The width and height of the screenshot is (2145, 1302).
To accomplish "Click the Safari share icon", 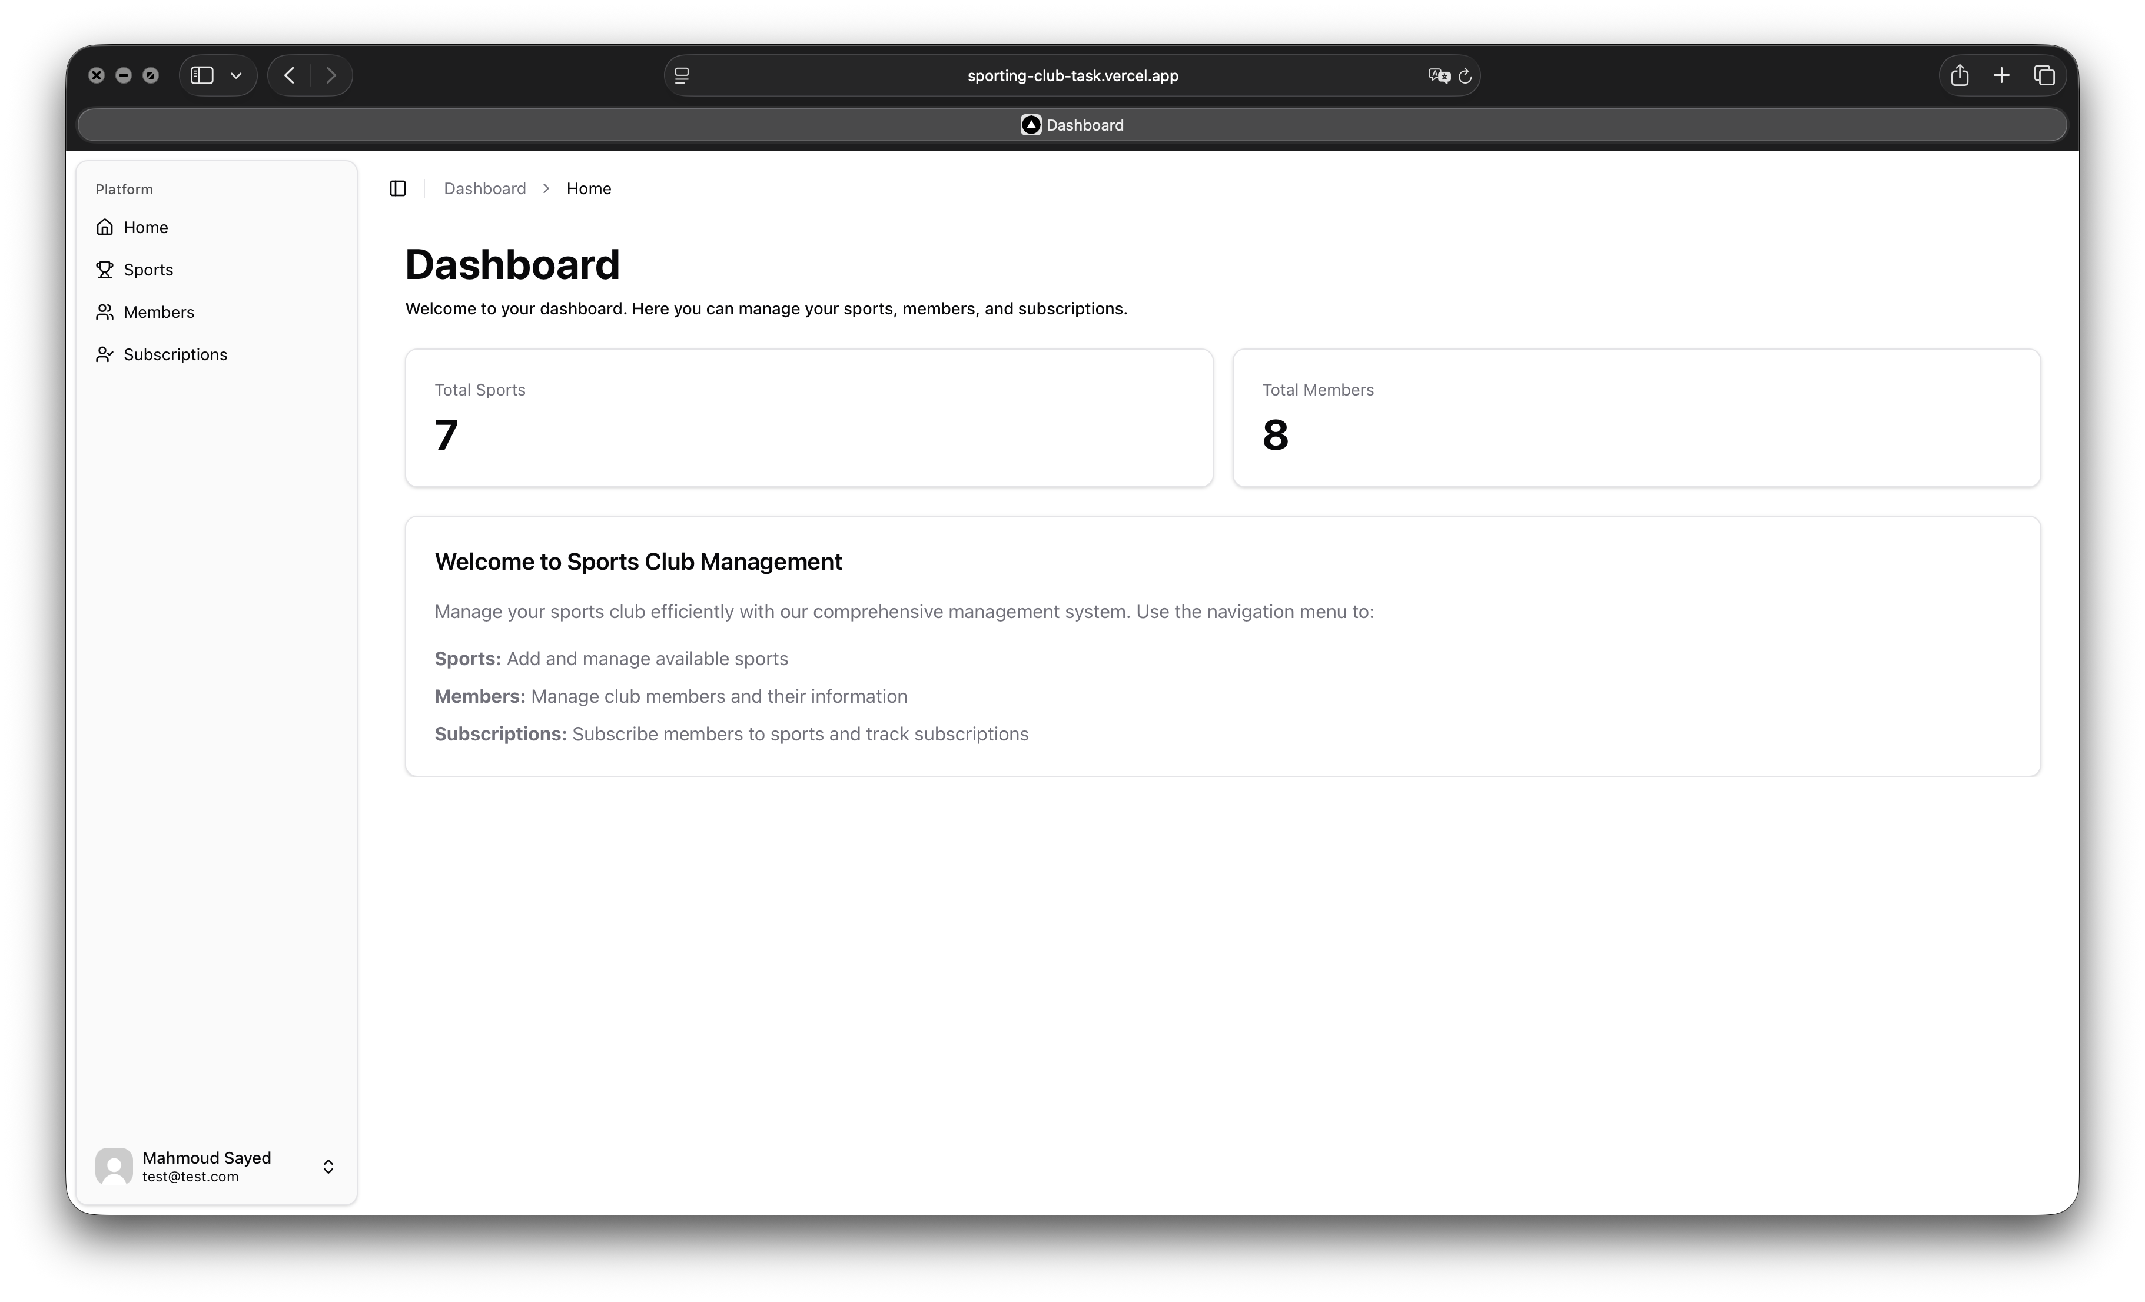I will [x=1960, y=76].
